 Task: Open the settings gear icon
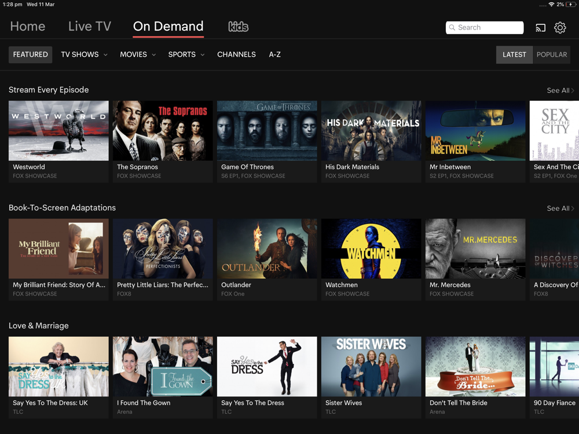coord(560,27)
